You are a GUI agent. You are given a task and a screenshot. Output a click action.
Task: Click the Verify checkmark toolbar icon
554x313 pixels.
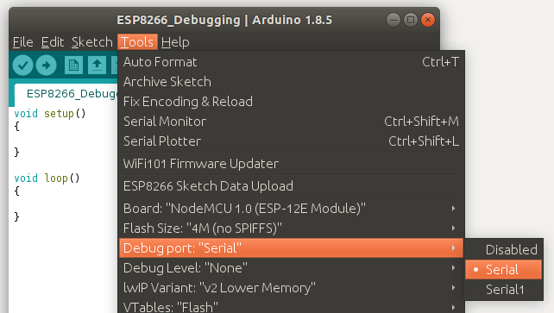(x=23, y=66)
